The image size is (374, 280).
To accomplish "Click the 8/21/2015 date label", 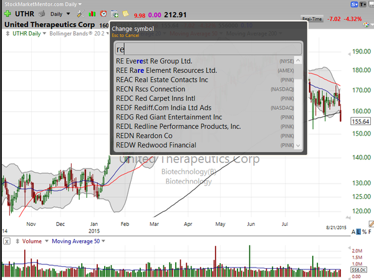I will (x=336, y=227).
